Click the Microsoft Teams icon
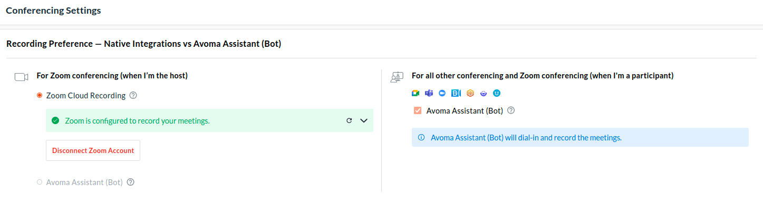763x203 pixels. point(429,93)
